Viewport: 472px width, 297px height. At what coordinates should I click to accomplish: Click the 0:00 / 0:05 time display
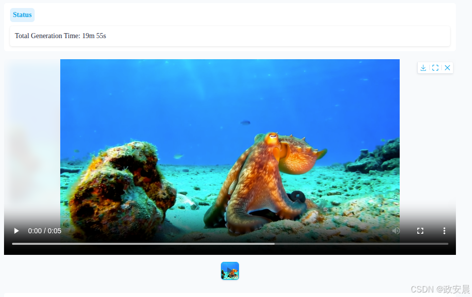pyautogui.click(x=45, y=231)
